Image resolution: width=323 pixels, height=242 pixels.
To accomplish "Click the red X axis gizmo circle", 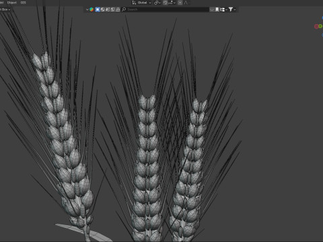I will tap(316, 26).
